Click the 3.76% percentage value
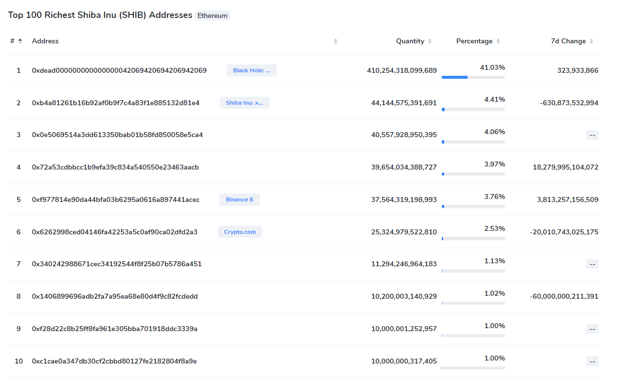This screenshot has height=378, width=618. (495, 196)
